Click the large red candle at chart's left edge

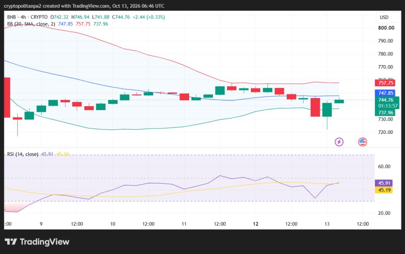(x=7, y=97)
